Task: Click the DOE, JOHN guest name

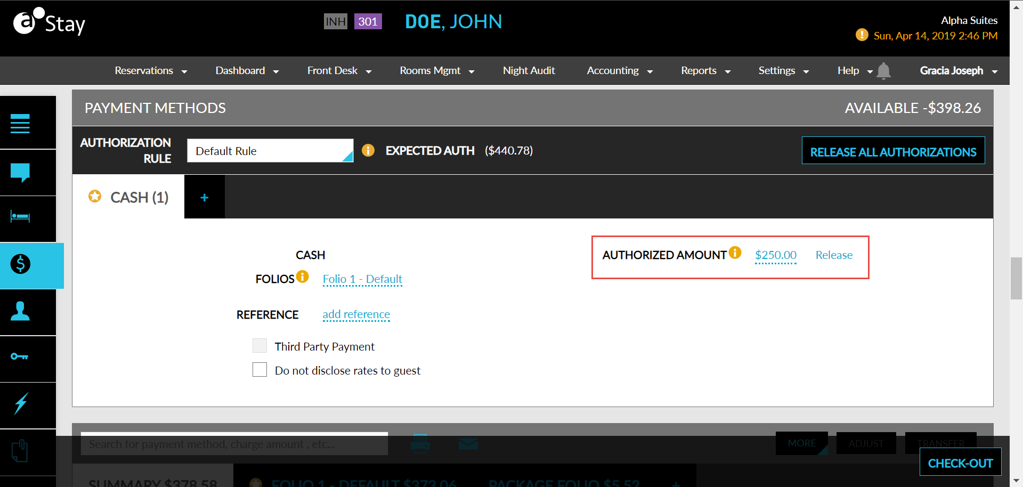Action: pos(453,22)
